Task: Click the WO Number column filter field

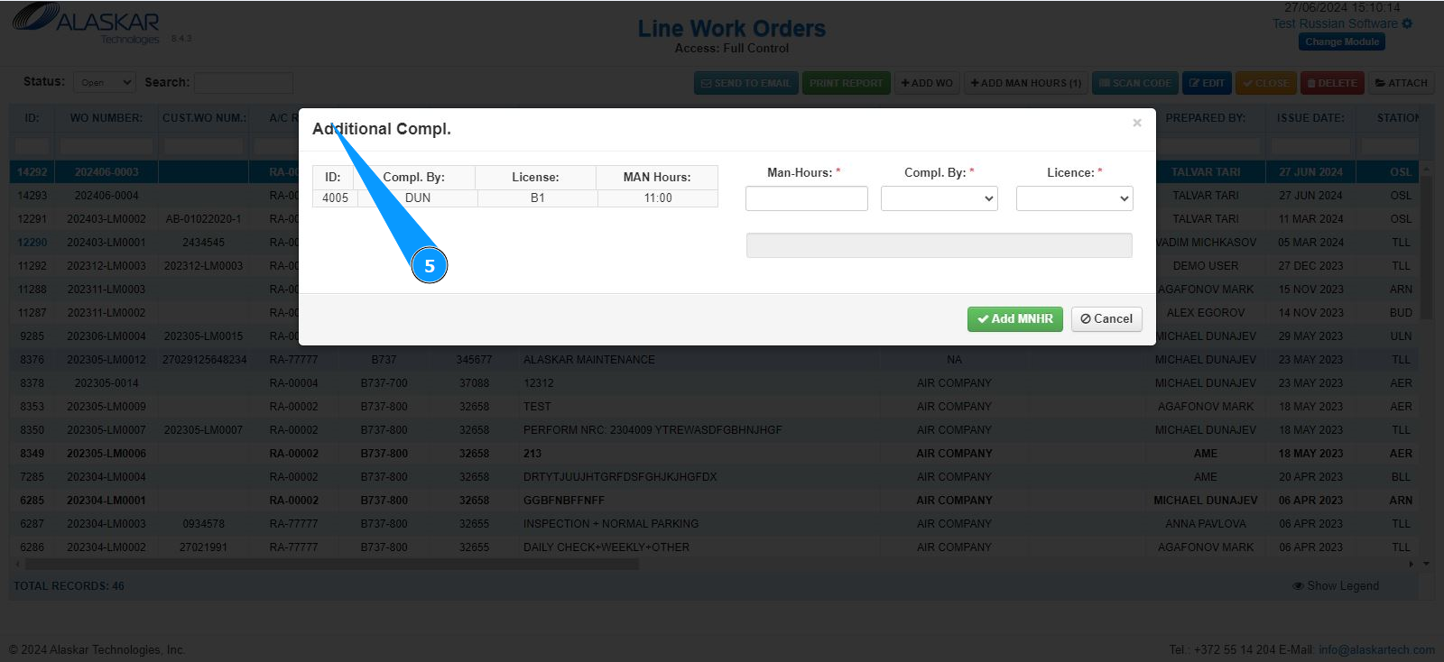Action: (x=106, y=146)
